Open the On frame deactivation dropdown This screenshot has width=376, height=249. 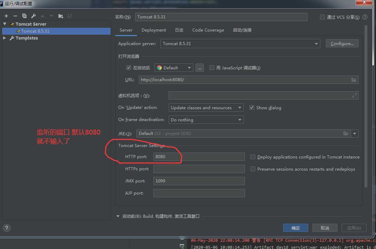pyautogui.click(x=206, y=120)
